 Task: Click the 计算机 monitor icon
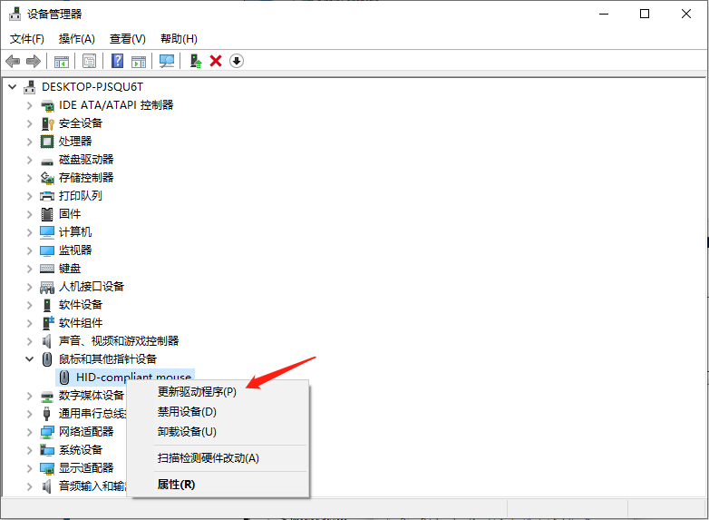click(47, 232)
